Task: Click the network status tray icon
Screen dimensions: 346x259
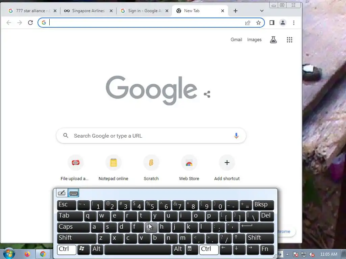Action: pos(304,254)
